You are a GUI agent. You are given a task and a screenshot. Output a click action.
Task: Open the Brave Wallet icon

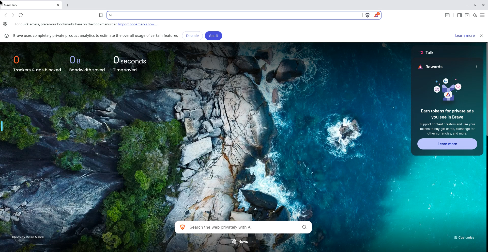(x=467, y=15)
